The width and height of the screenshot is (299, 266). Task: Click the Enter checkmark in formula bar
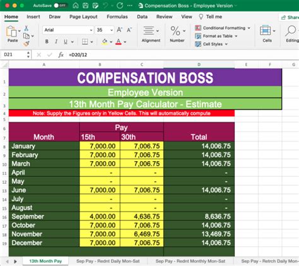point(50,55)
